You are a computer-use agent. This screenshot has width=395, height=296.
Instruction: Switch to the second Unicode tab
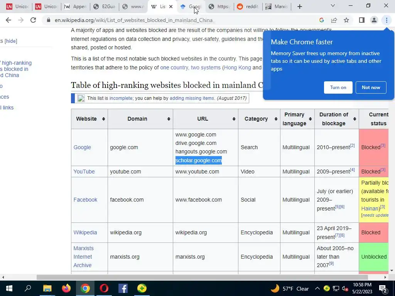click(x=46, y=7)
